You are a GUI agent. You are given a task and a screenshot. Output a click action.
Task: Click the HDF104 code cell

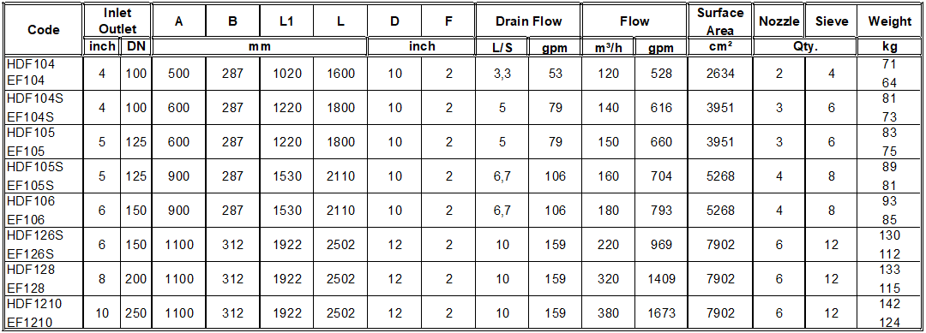(x=25, y=63)
